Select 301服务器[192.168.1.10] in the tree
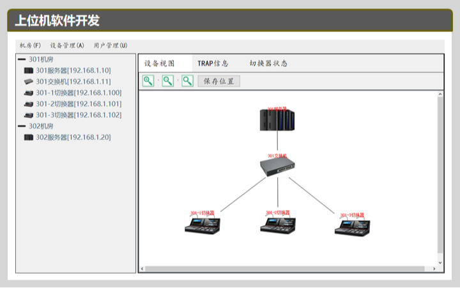 [x=73, y=70]
